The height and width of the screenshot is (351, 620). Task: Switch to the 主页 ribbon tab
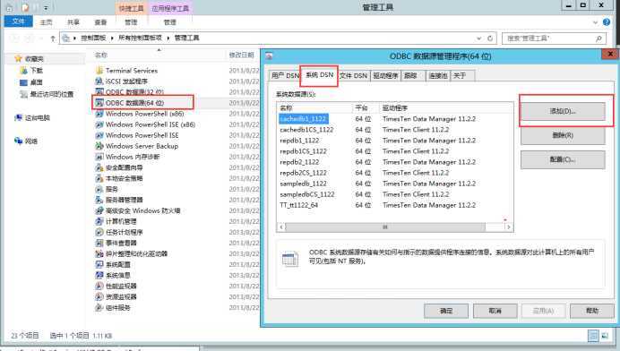point(47,22)
